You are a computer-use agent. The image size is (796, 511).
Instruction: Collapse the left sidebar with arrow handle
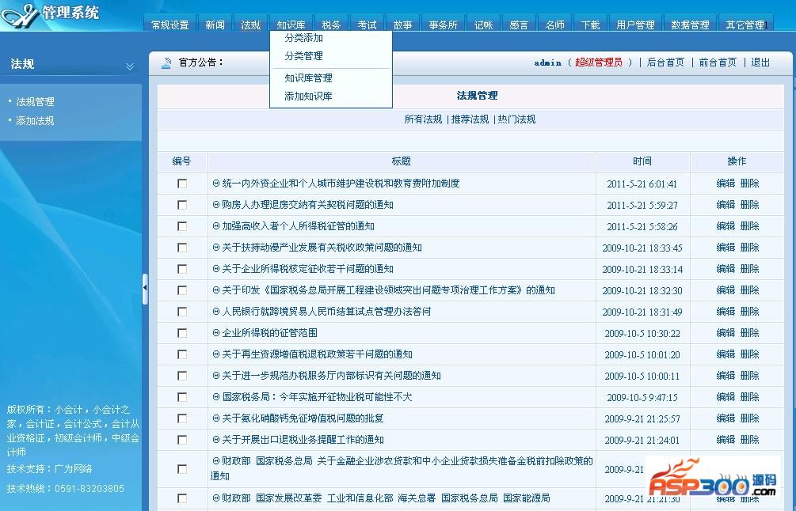point(145,289)
